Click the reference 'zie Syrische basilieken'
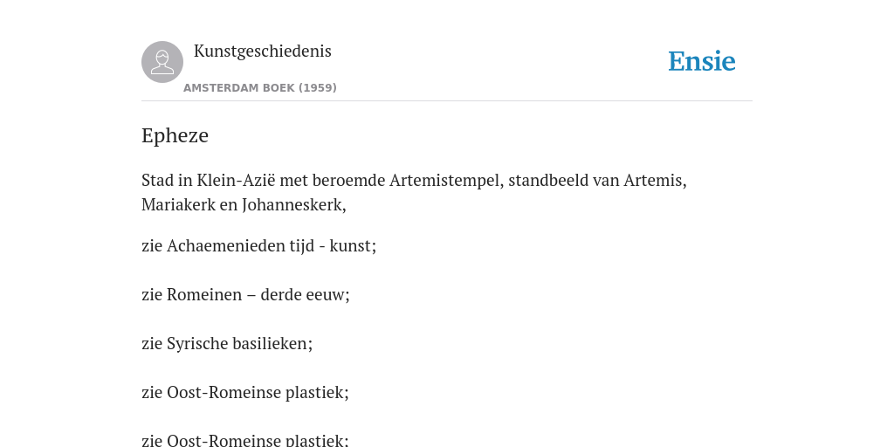This screenshot has width=894, height=447. 227,344
